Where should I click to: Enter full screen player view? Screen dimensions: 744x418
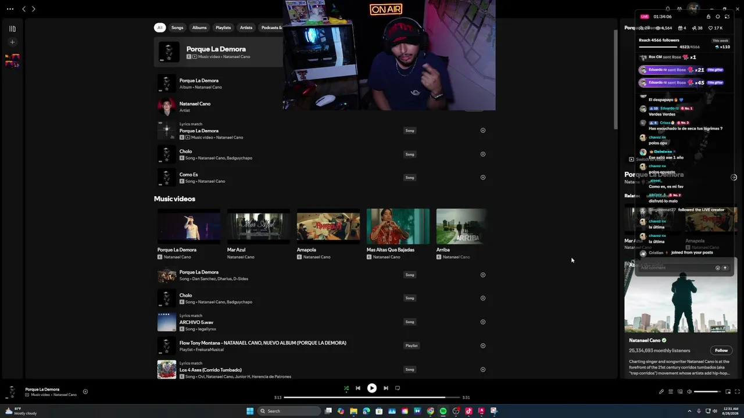pos(738,392)
